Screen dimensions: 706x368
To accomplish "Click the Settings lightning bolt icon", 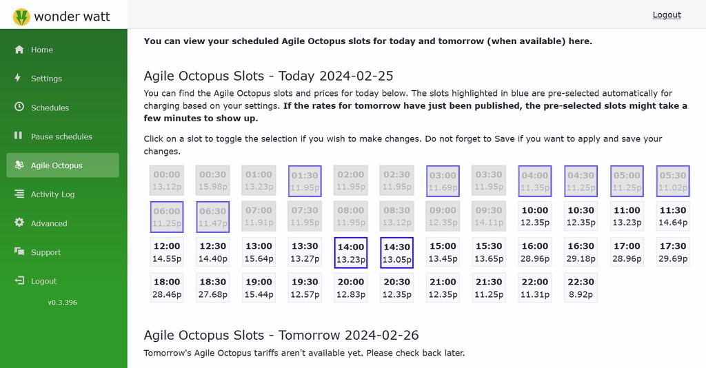I will pyautogui.click(x=18, y=78).
